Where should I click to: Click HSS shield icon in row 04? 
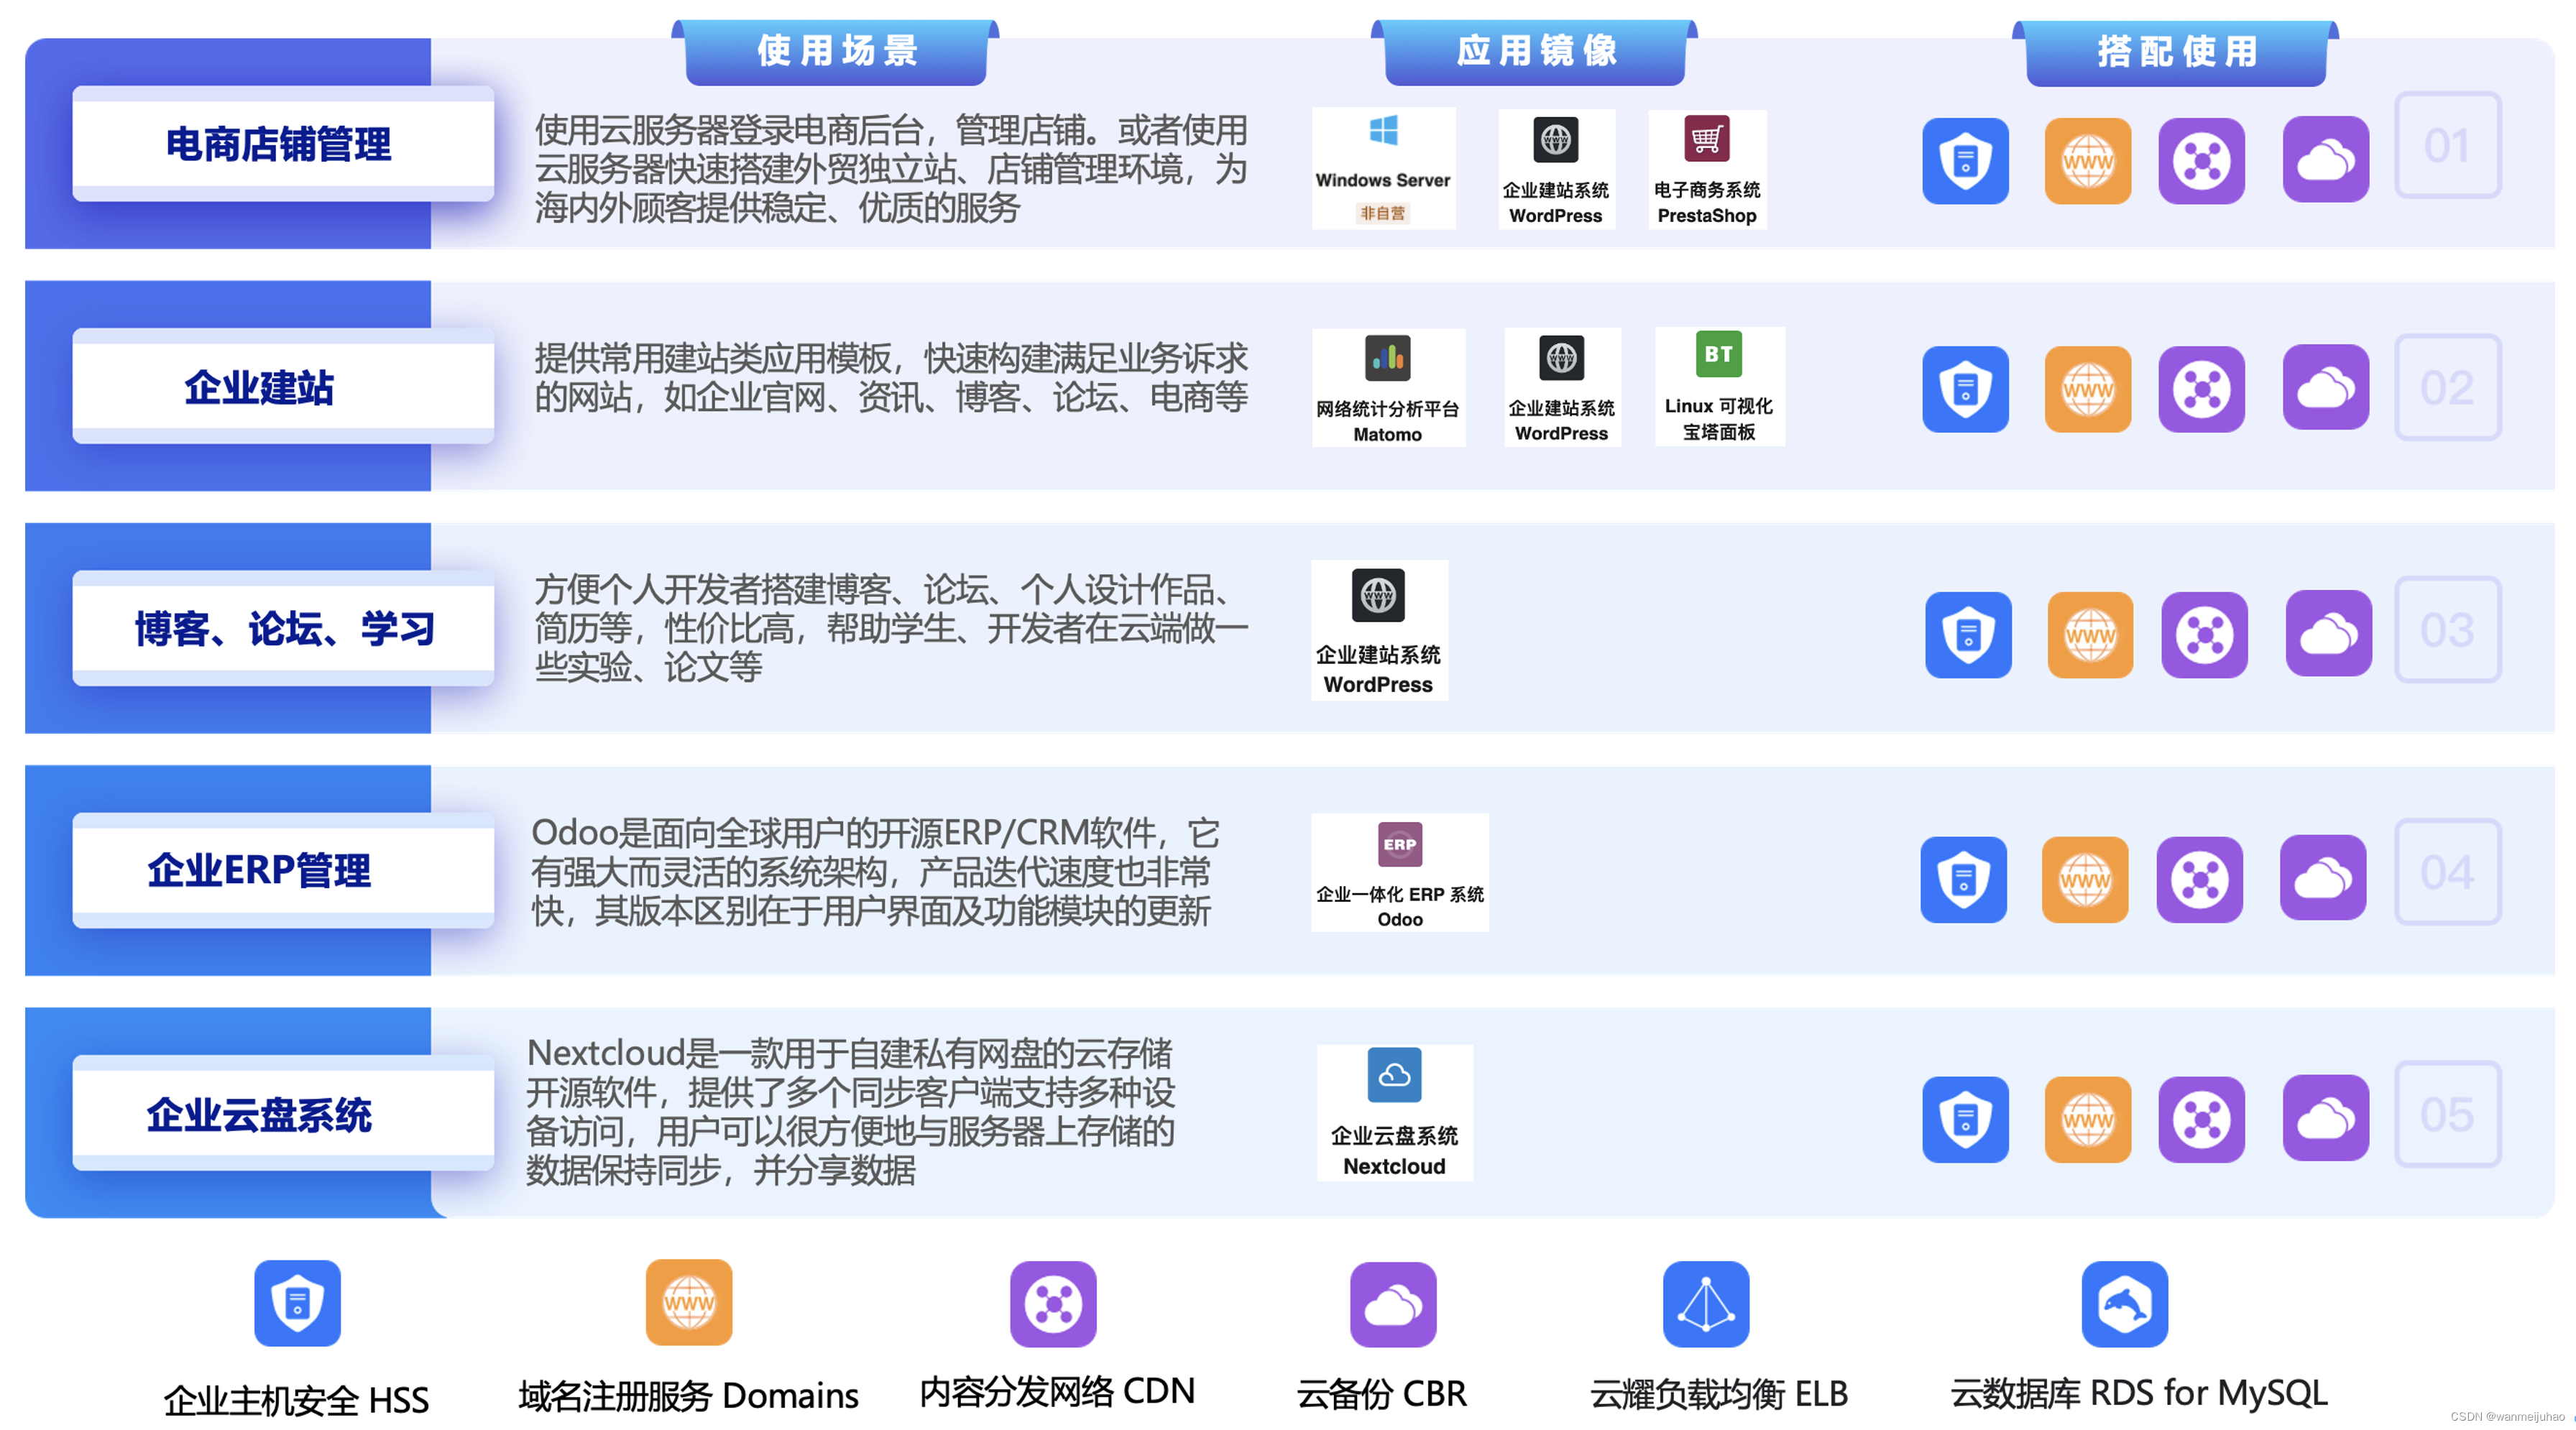click(1963, 880)
